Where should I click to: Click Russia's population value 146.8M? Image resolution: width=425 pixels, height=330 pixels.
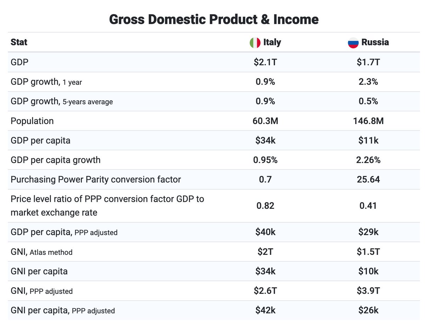[368, 121]
